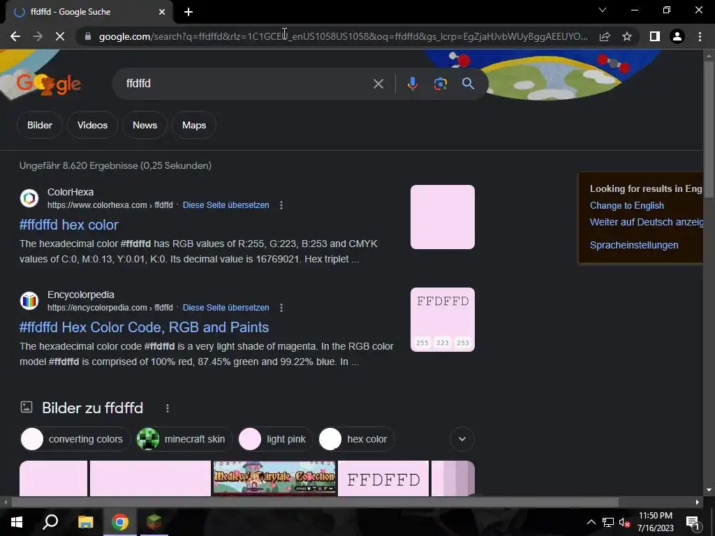
Task: Open the Chrome three-dot menu
Action: point(700,36)
